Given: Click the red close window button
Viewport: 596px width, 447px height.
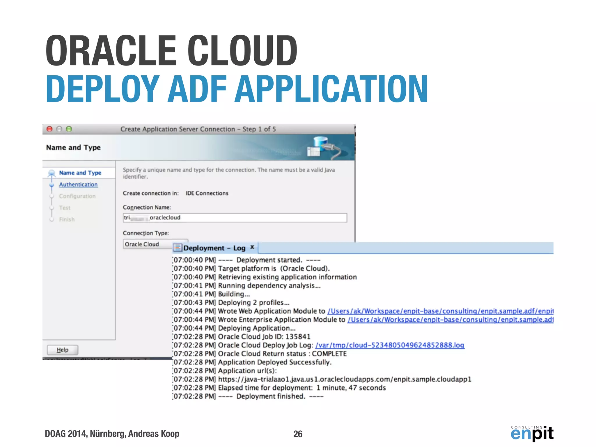Looking at the screenshot, I should tap(49, 129).
